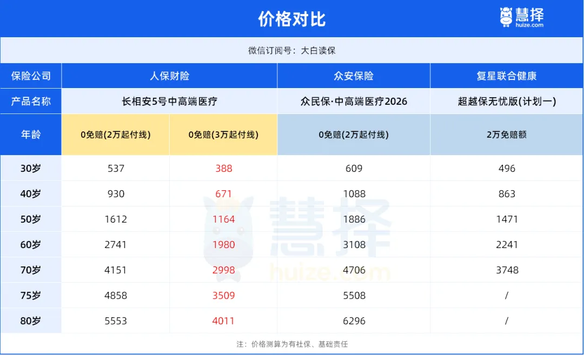Click the value 1886
Viewport: 584px width, 355px height.
tap(354, 219)
